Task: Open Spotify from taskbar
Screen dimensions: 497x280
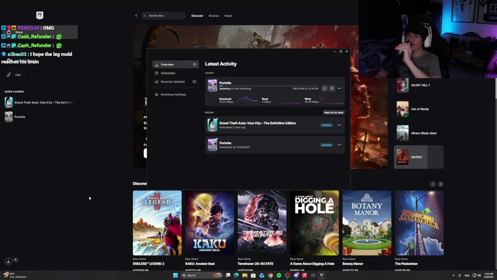Action: point(279,275)
